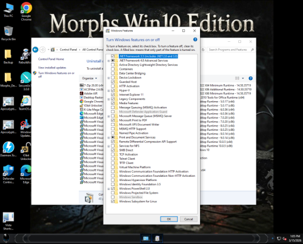Image resolution: width=303 pixels, height=244 pixels.
Task: Enable Active Directory Lightweight Directory Services checkbox
Action: pyautogui.click(x=113, y=65)
